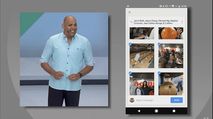Image resolution: width=213 pixels, height=119 pixels.
Task: Open the bowler throwing ball thumbnail
Action: tap(142, 56)
